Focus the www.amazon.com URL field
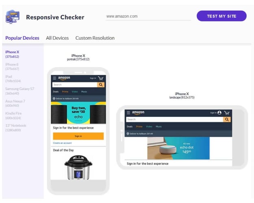 [148, 17]
